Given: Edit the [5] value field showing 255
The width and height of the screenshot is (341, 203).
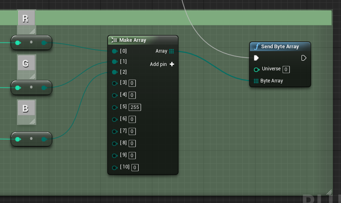Looking at the screenshot, I should click(135, 107).
